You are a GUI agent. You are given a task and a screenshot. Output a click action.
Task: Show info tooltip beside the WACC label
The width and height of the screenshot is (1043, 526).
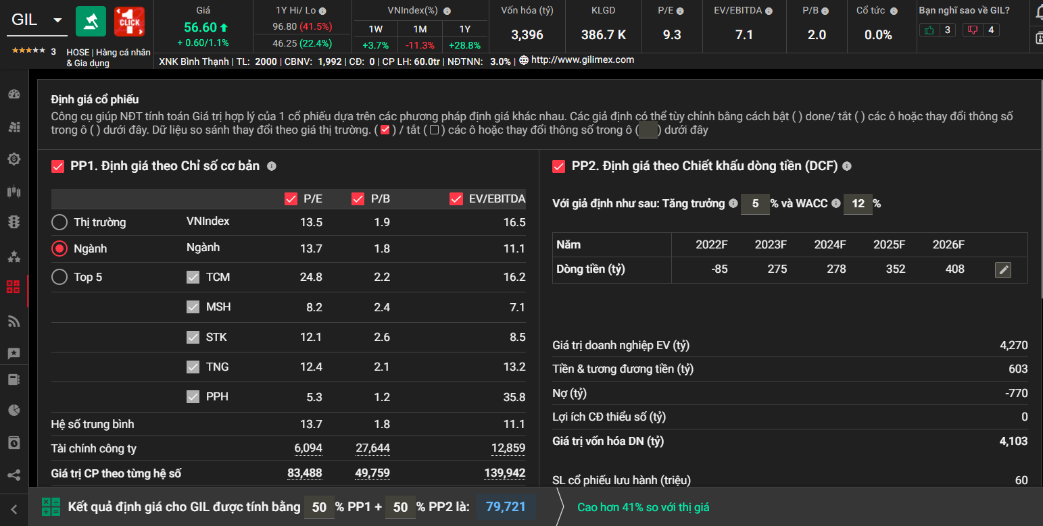pos(835,204)
